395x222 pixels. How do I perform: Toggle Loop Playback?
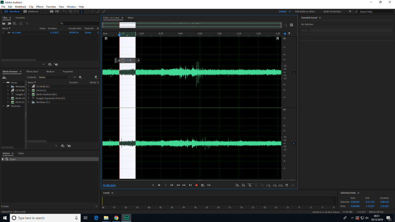[203, 185]
